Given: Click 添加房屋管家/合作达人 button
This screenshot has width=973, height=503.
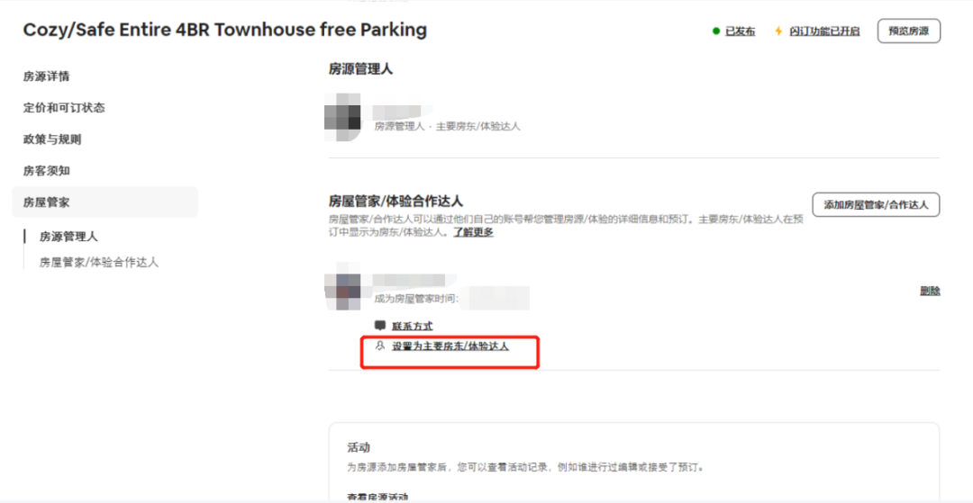Looking at the screenshot, I should coord(876,205).
